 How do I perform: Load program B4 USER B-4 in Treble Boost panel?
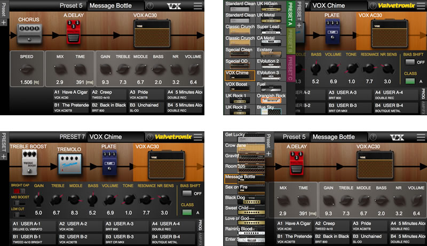click(173, 239)
